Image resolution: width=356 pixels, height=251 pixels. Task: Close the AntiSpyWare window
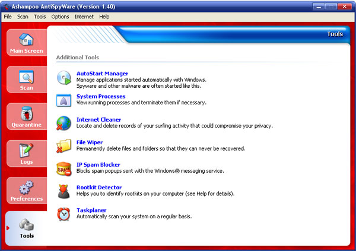344,7
